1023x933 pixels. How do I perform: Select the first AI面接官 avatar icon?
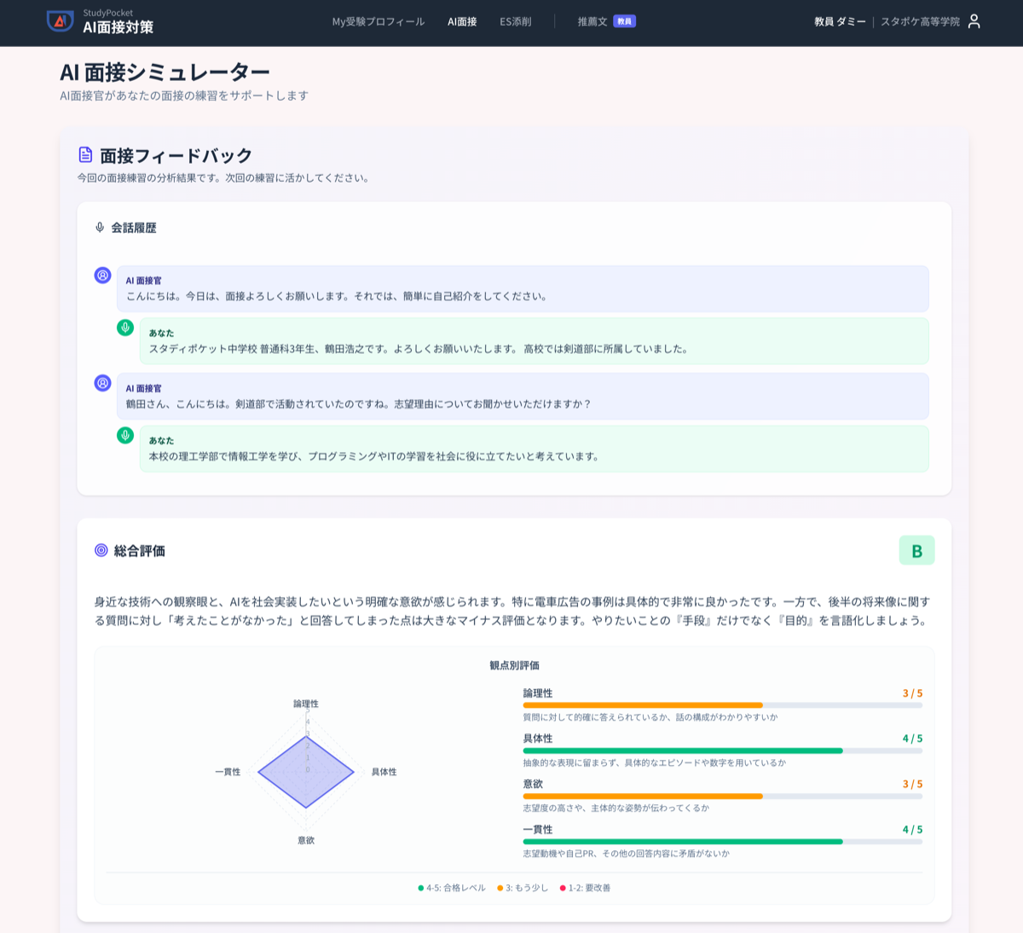coord(102,275)
